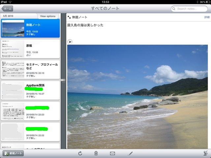Click the セミナー note thumbnail
This screenshot has width=211, height=158.
pyautogui.click(x=13, y=70)
